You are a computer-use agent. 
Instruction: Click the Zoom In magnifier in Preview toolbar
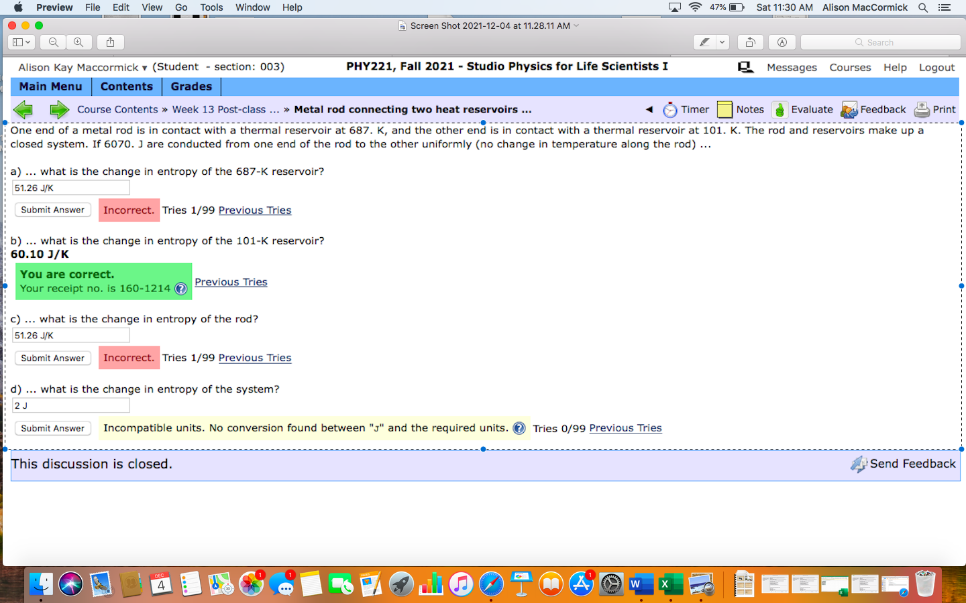(79, 42)
